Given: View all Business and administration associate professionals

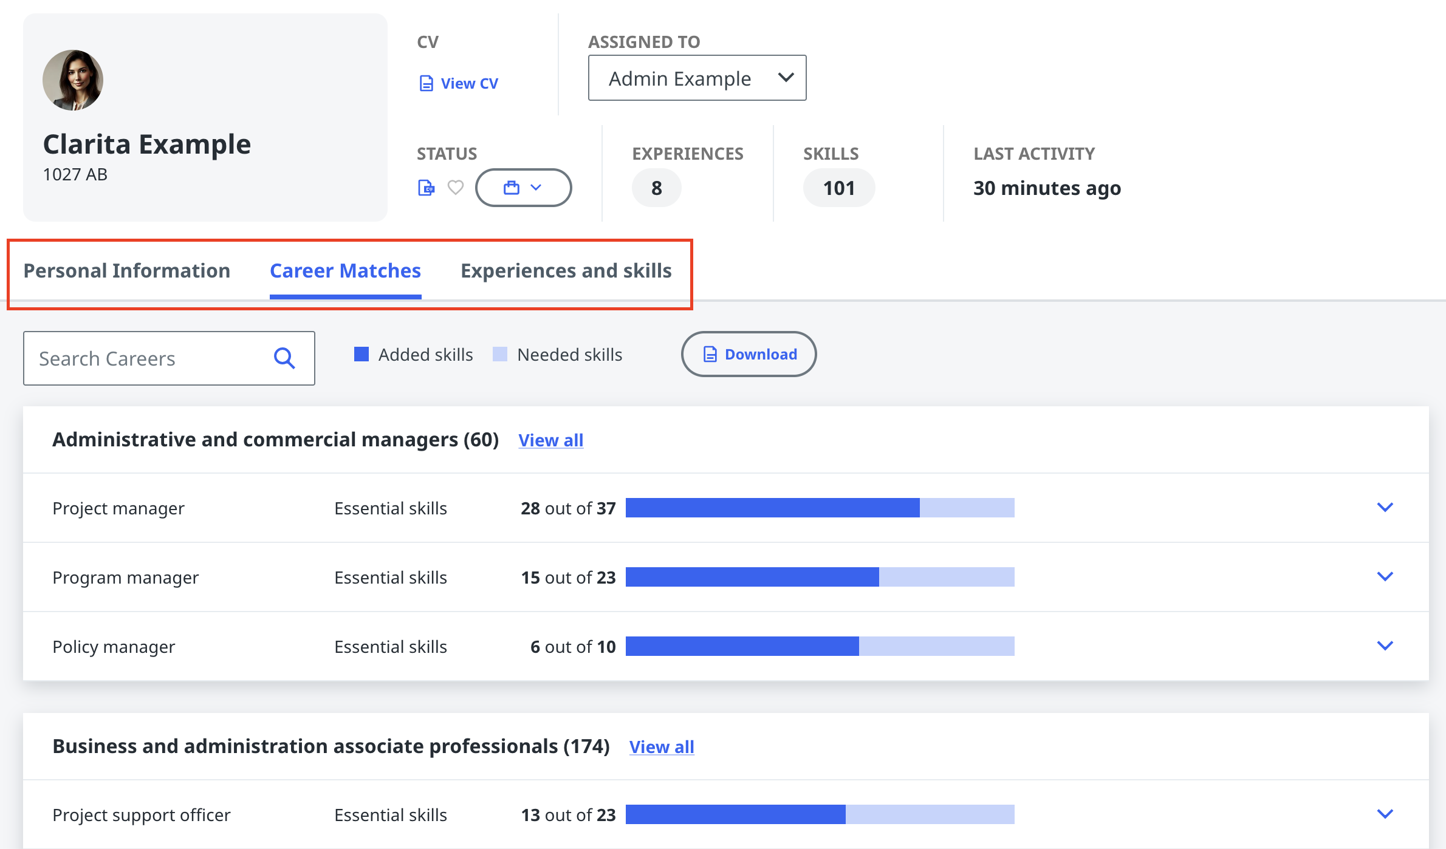Looking at the screenshot, I should [x=661, y=747].
